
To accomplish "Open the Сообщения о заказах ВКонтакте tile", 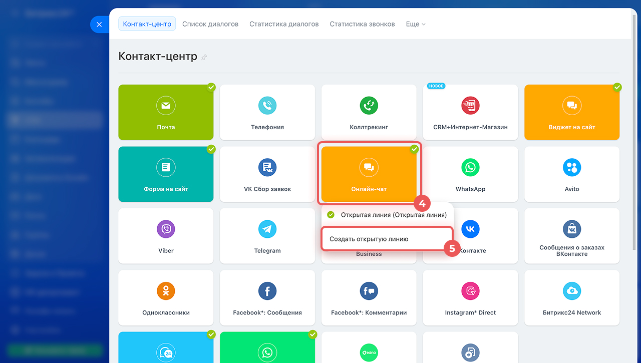I will 572,236.
